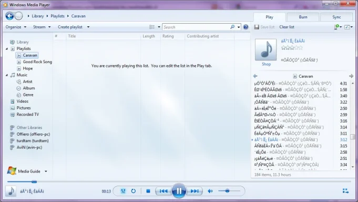
Task: Open turdtam (turdtam) library
Action: pyautogui.click(x=33, y=141)
